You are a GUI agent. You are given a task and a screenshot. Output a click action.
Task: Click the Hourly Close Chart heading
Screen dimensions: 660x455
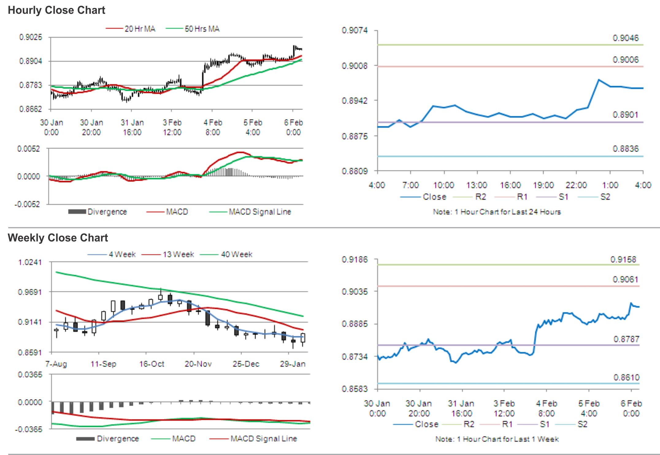pos(56,10)
